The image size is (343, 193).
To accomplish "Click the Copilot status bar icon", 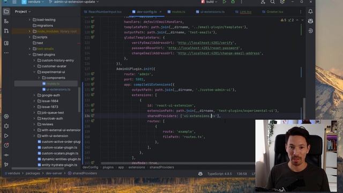I will pyautogui.click(x=200, y=174).
